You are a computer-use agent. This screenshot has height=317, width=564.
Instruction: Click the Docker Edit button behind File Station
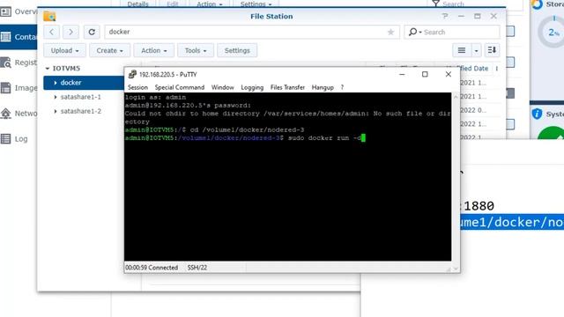[173, 4]
